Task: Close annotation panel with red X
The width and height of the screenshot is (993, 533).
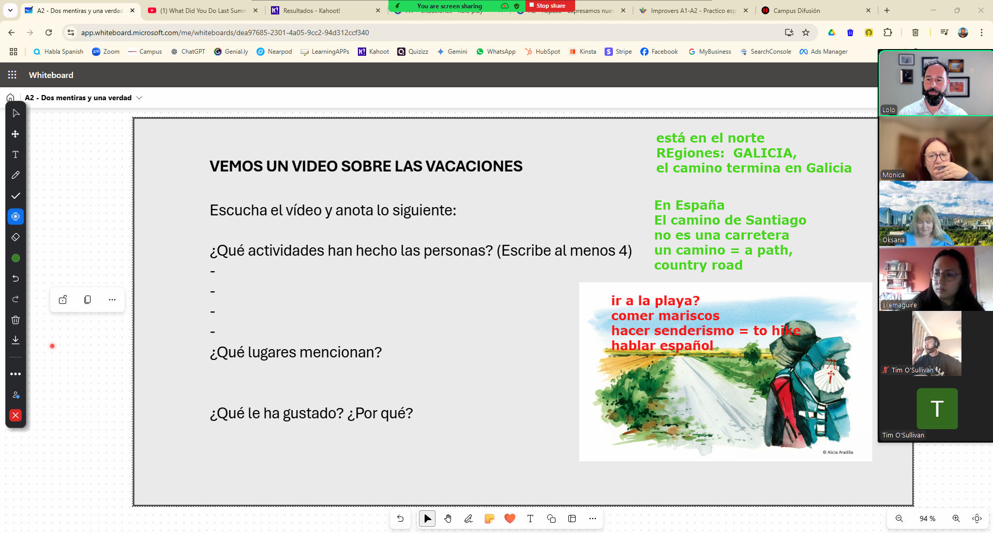Action: pyautogui.click(x=16, y=415)
